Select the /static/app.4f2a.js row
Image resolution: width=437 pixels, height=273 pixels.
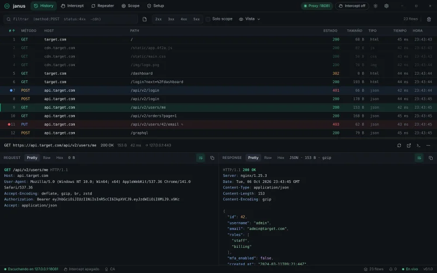pyautogui.click(x=218, y=48)
